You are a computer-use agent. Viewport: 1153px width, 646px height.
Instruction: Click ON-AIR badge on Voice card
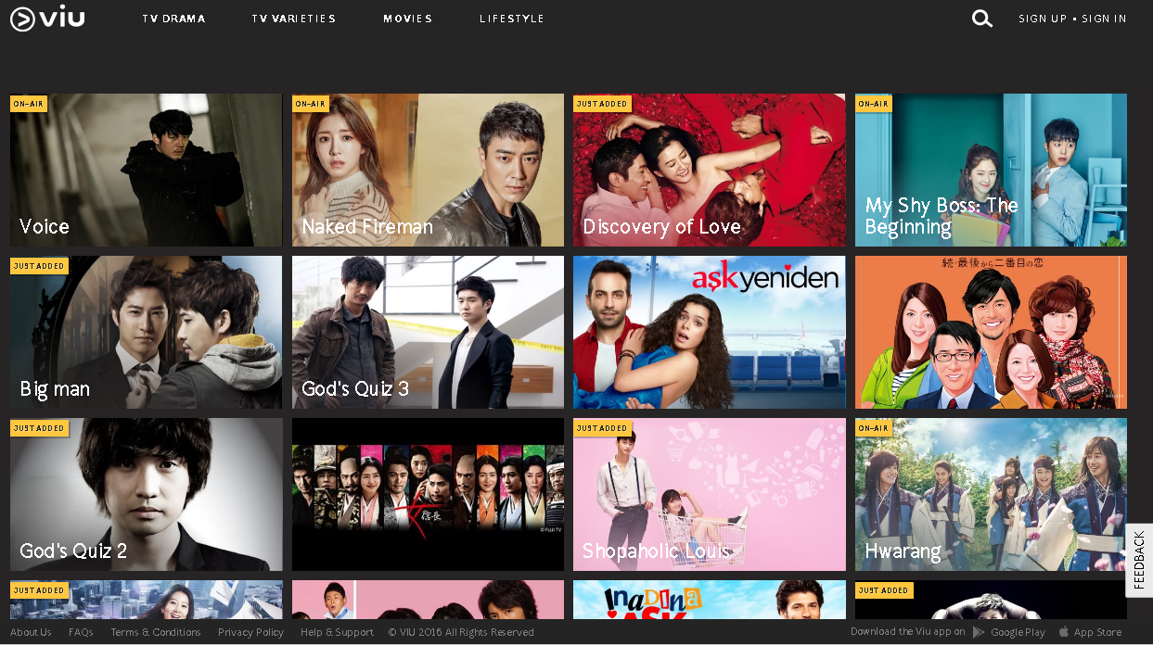(29, 104)
